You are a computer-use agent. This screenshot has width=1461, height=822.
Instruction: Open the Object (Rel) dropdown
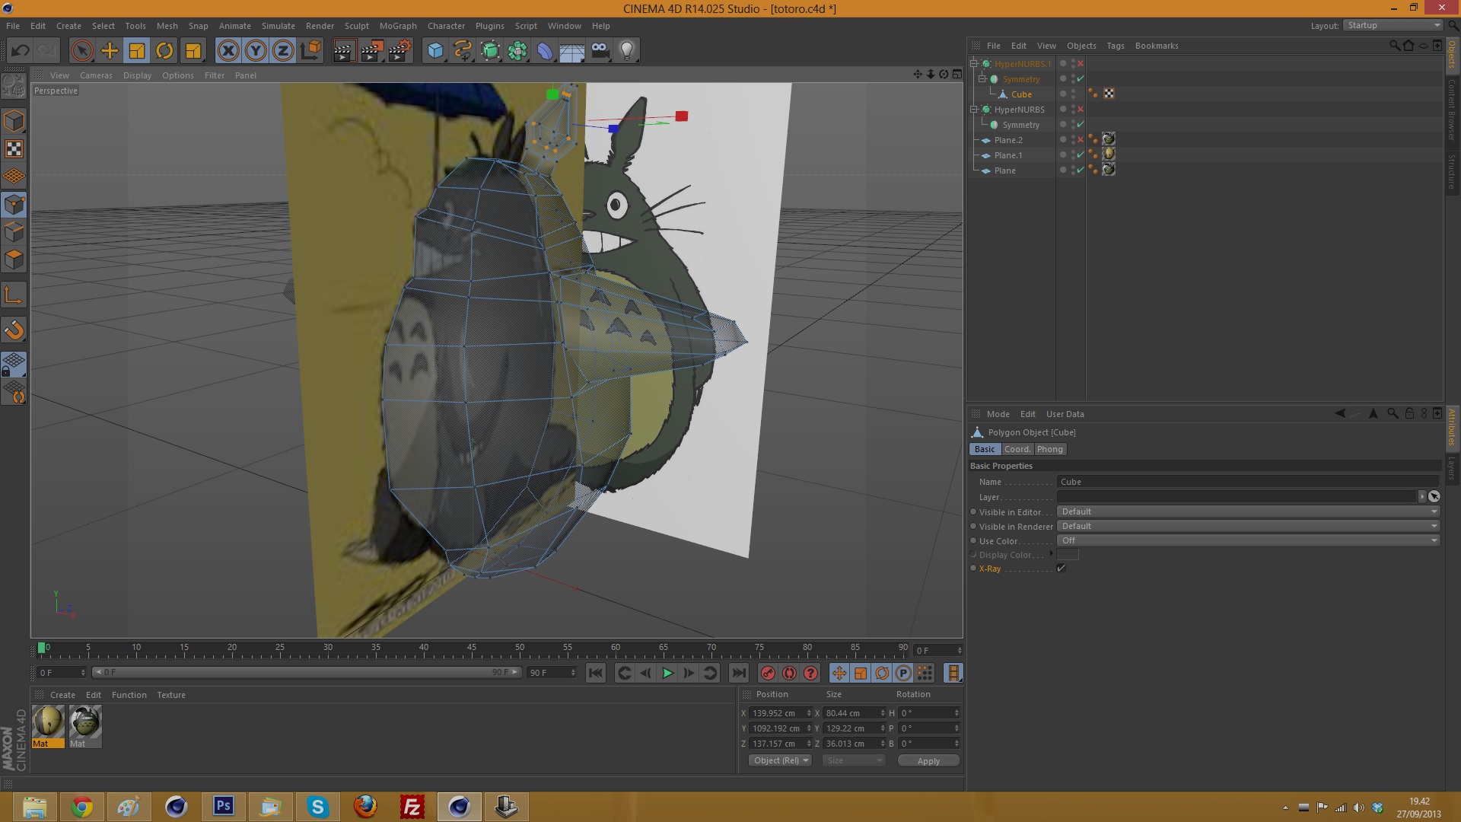781,760
